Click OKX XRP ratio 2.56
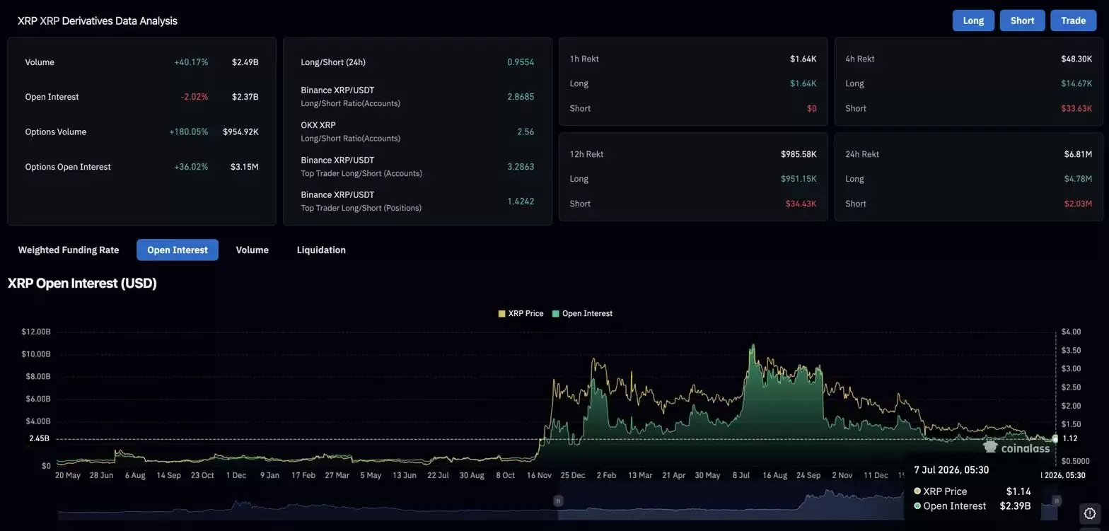Image resolution: width=1109 pixels, height=531 pixels. pyautogui.click(x=526, y=132)
